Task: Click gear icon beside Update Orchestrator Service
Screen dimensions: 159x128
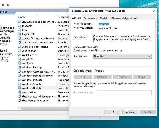Action: click(19, 38)
